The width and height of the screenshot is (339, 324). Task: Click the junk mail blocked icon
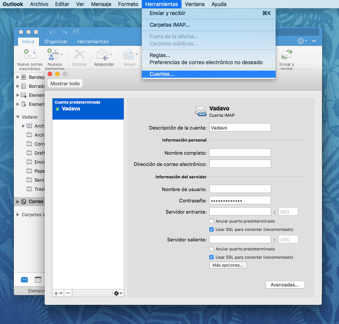point(24,202)
